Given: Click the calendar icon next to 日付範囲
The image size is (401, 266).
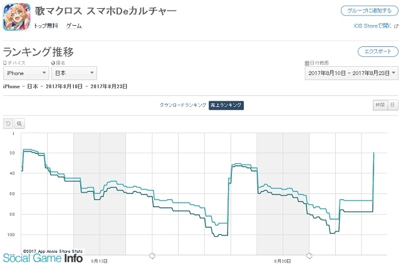Looking at the screenshot, I should point(307,63).
